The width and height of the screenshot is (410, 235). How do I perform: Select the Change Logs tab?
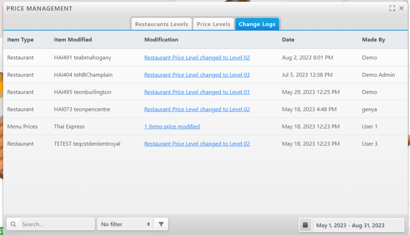(257, 24)
